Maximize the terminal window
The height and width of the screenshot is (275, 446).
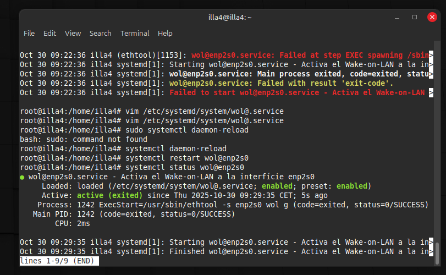415,17
